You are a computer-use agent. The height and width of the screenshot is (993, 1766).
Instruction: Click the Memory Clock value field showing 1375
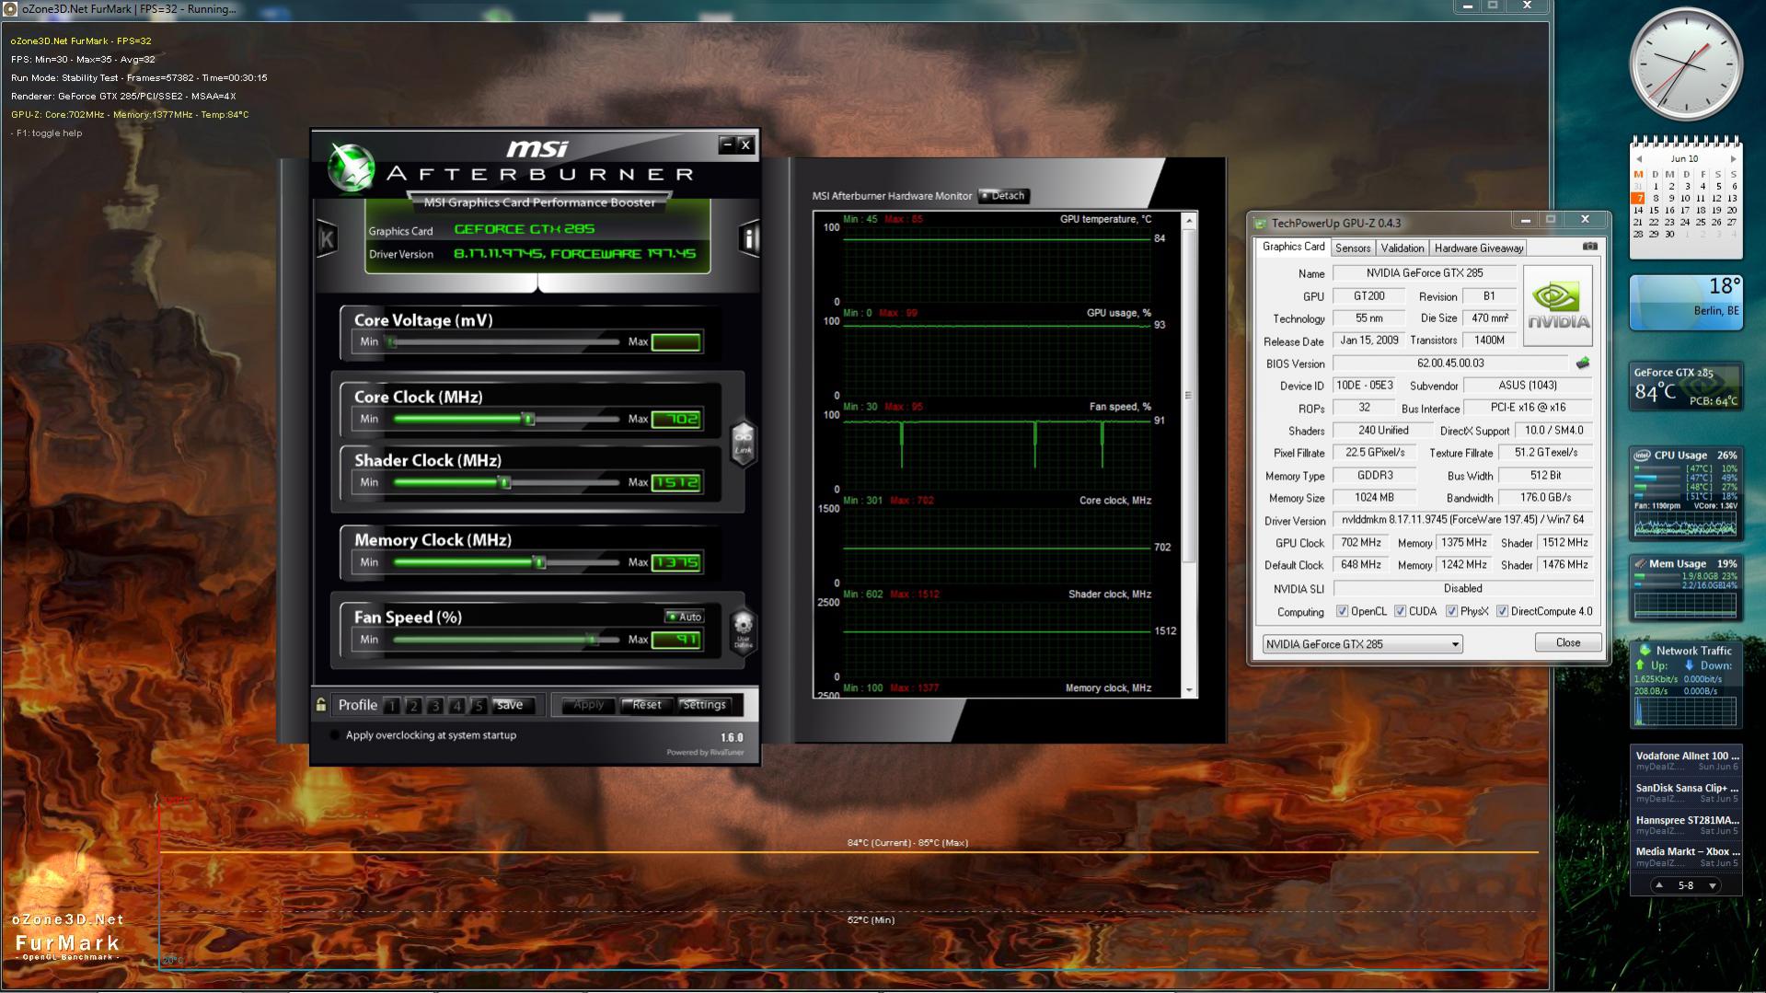click(676, 563)
